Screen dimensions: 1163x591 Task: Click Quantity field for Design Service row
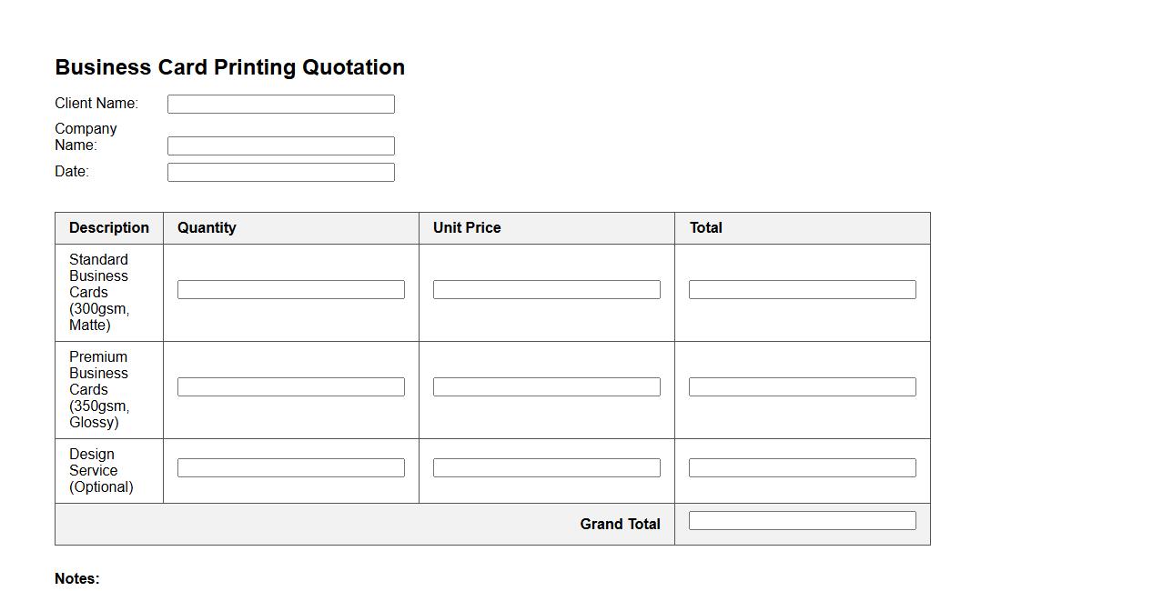[x=290, y=468]
